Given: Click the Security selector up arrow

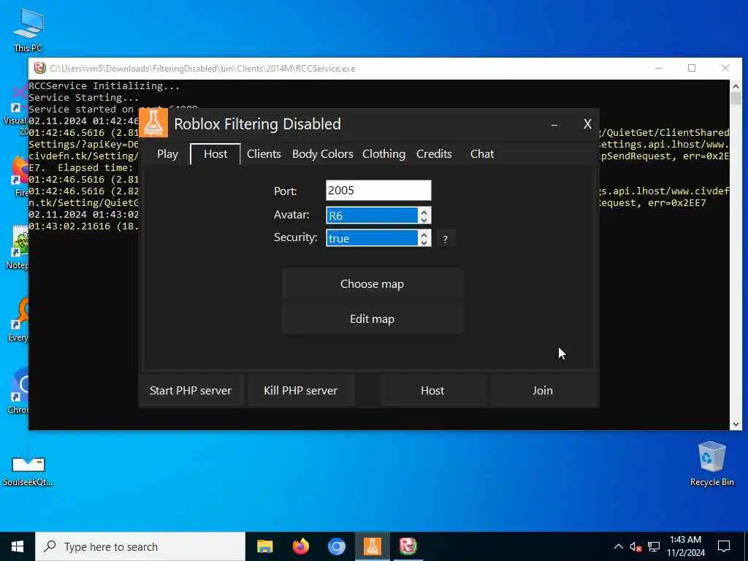Looking at the screenshot, I should click(x=424, y=234).
